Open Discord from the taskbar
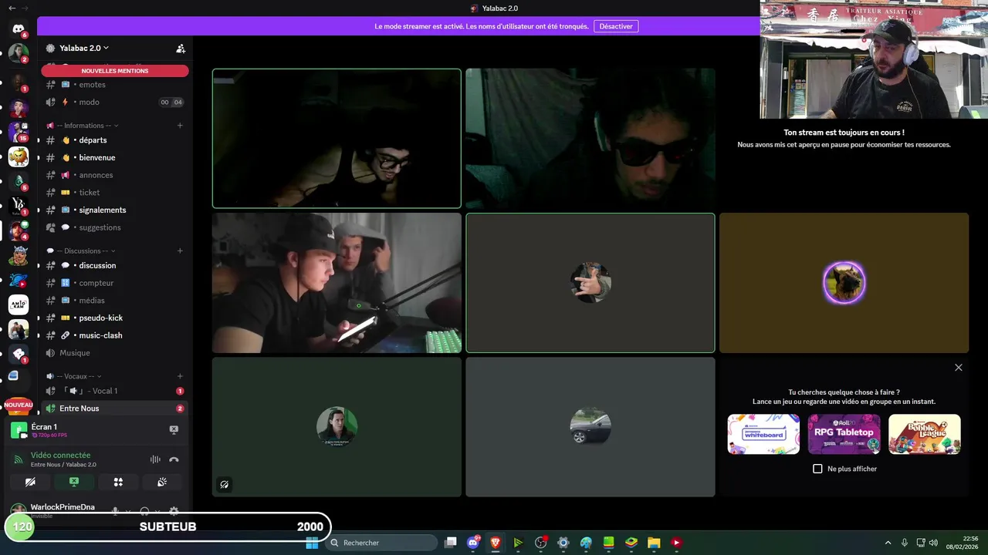988x555 pixels. coord(473,543)
